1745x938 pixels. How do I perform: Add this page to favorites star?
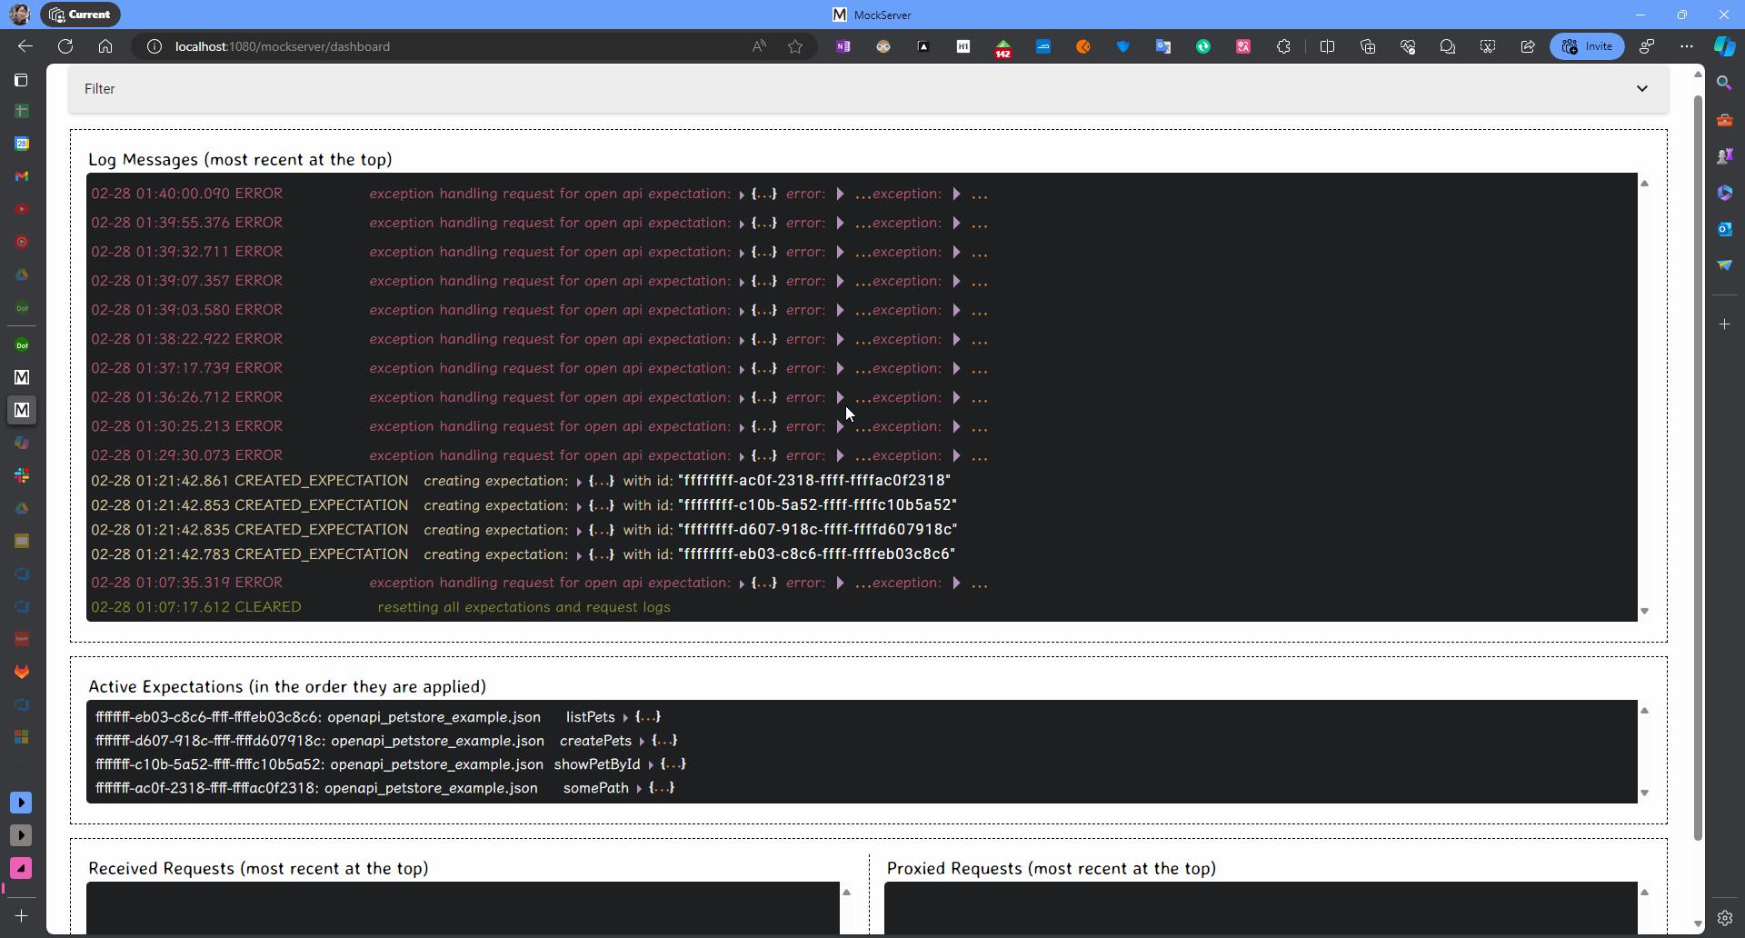click(795, 46)
